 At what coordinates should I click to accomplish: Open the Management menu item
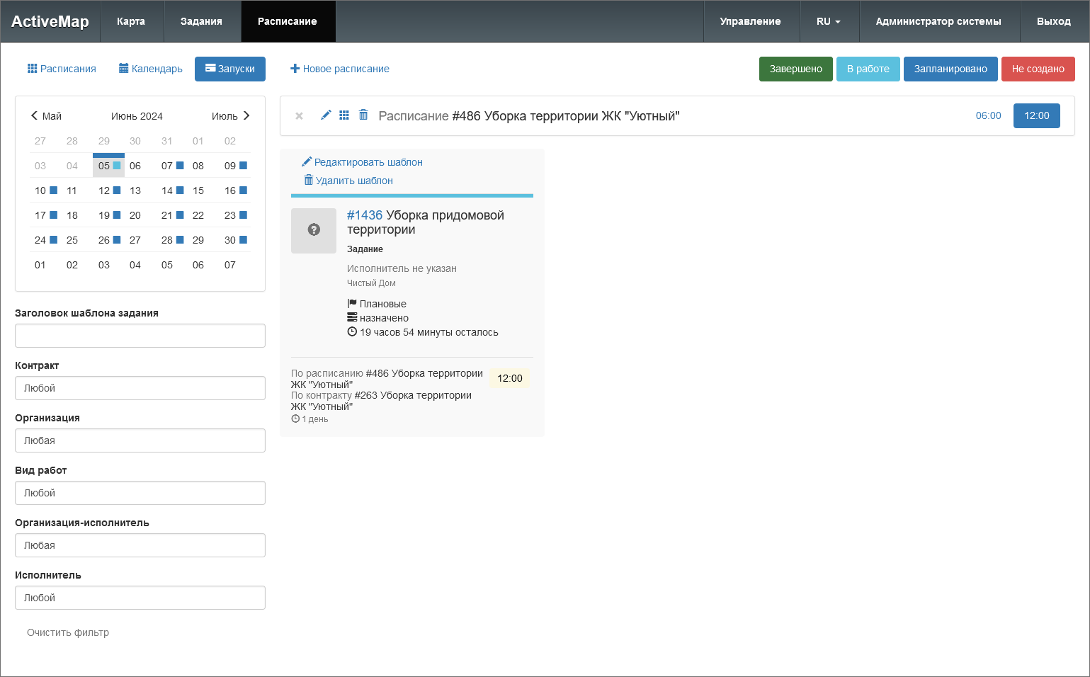tap(750, 21)
